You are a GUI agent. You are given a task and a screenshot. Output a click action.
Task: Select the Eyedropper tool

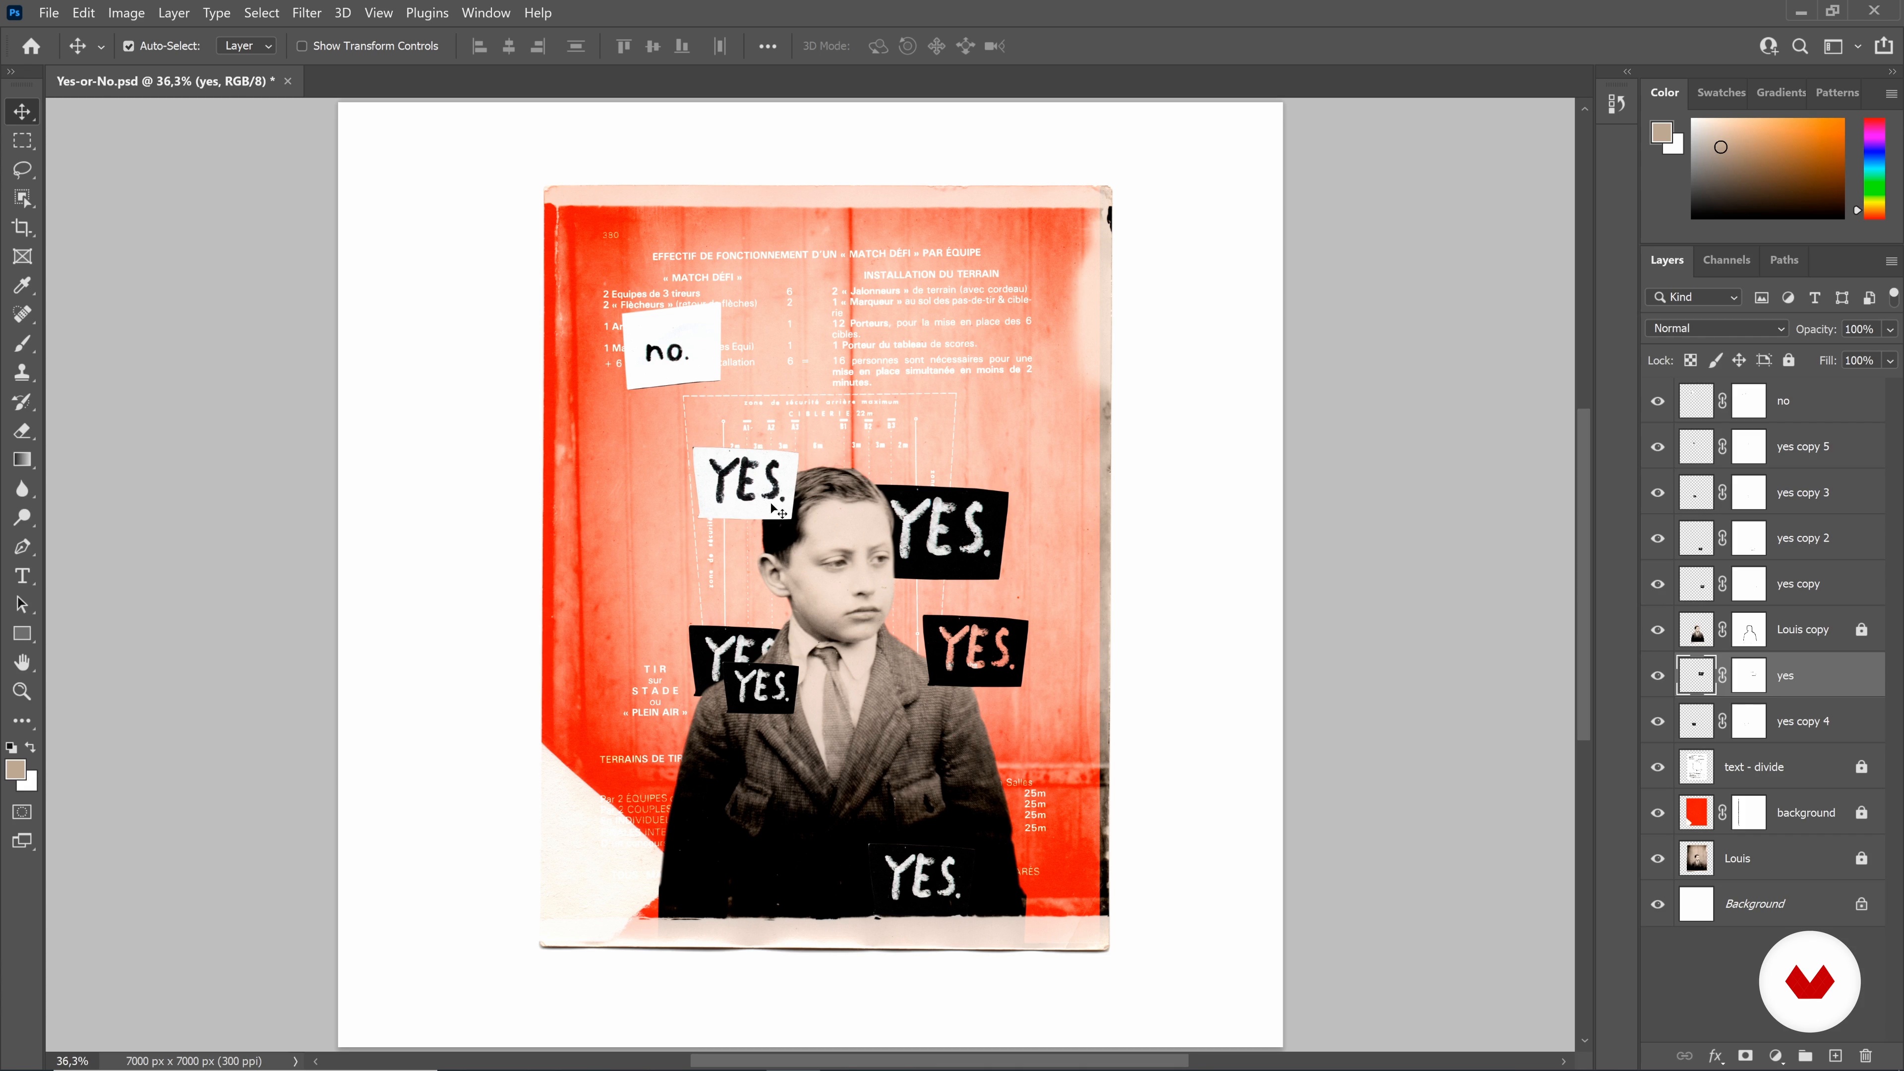coord(22,285)
